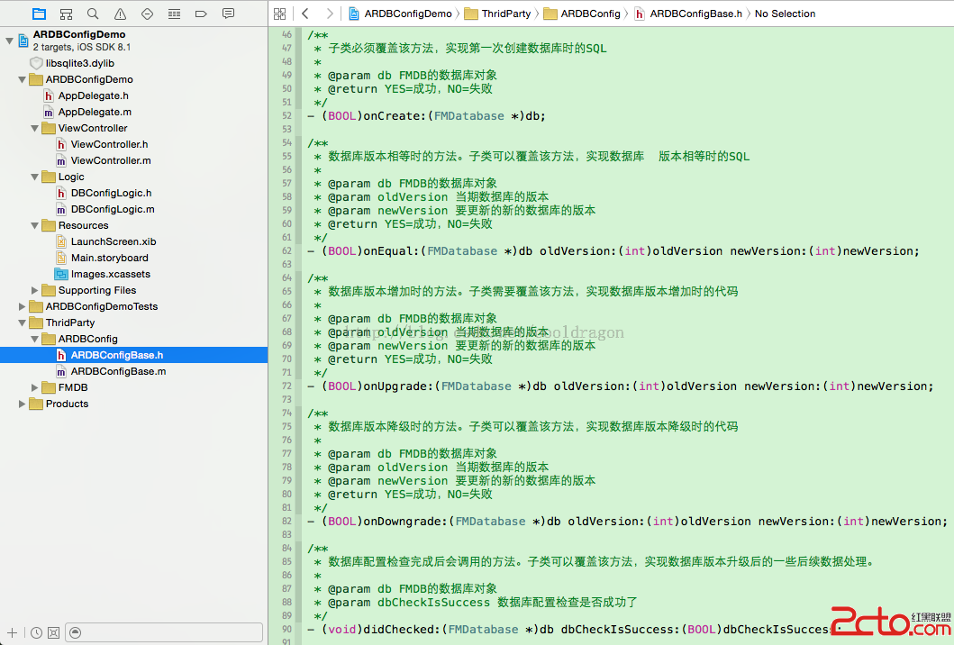Screen dimensions: 954x645
Task: Click the navigator filter text field
Action: [171, 632]
